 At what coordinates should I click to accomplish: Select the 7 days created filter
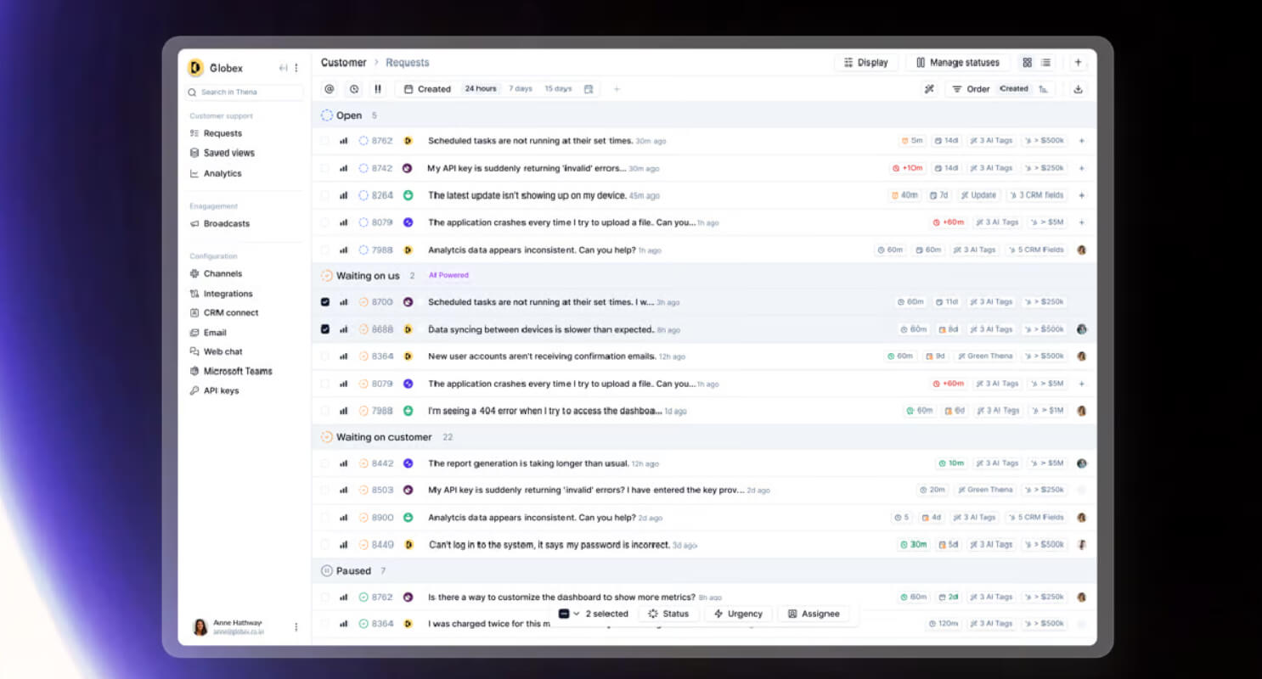click(x=521, y=89)
